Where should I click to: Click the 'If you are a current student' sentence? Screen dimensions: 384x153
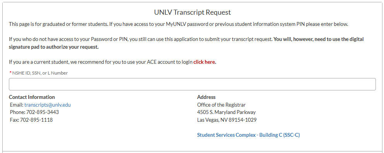point(113,62)
